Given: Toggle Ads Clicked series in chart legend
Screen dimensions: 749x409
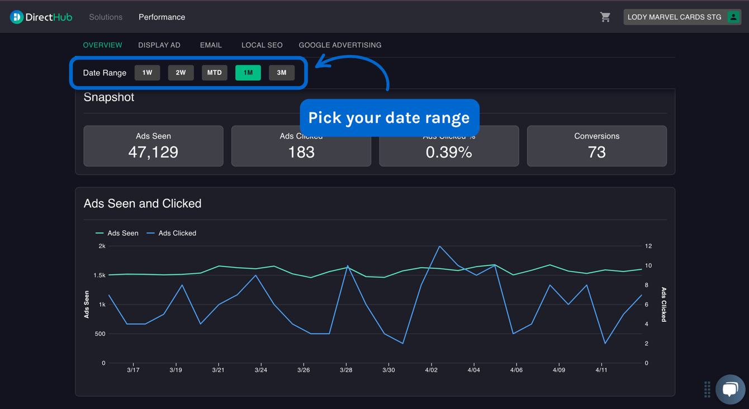Looking at the screenshot, I should [x=171, y=233].
